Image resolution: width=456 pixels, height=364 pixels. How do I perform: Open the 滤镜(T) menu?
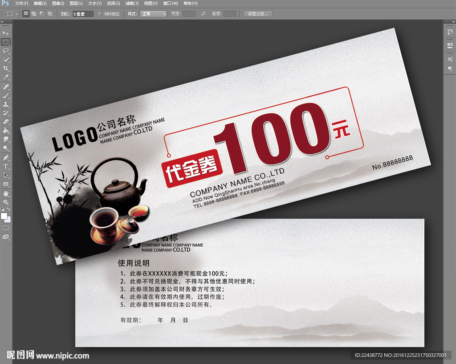click(132, 4)
